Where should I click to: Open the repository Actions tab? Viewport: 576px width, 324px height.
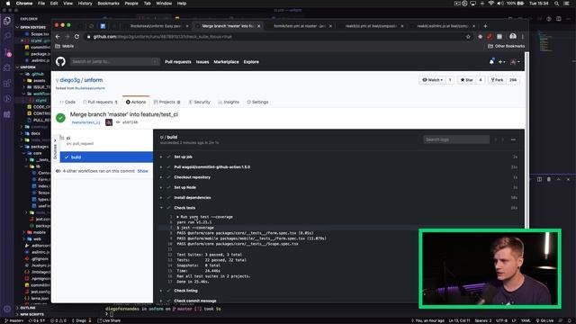pos(136,102)
